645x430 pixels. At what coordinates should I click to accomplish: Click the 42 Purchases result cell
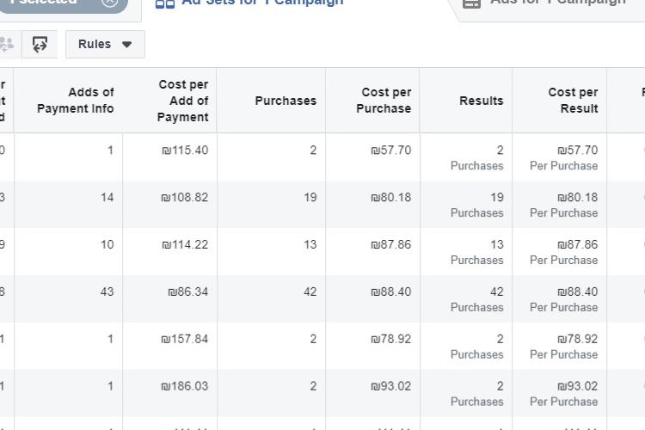click(477, 298)
